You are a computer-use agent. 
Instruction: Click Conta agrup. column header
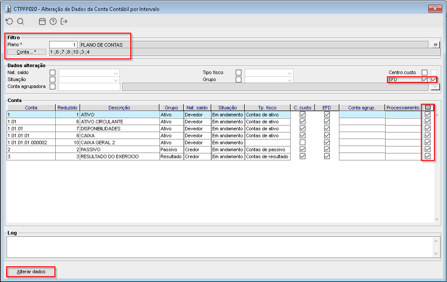pyautogui.click(x=362, y=108)
